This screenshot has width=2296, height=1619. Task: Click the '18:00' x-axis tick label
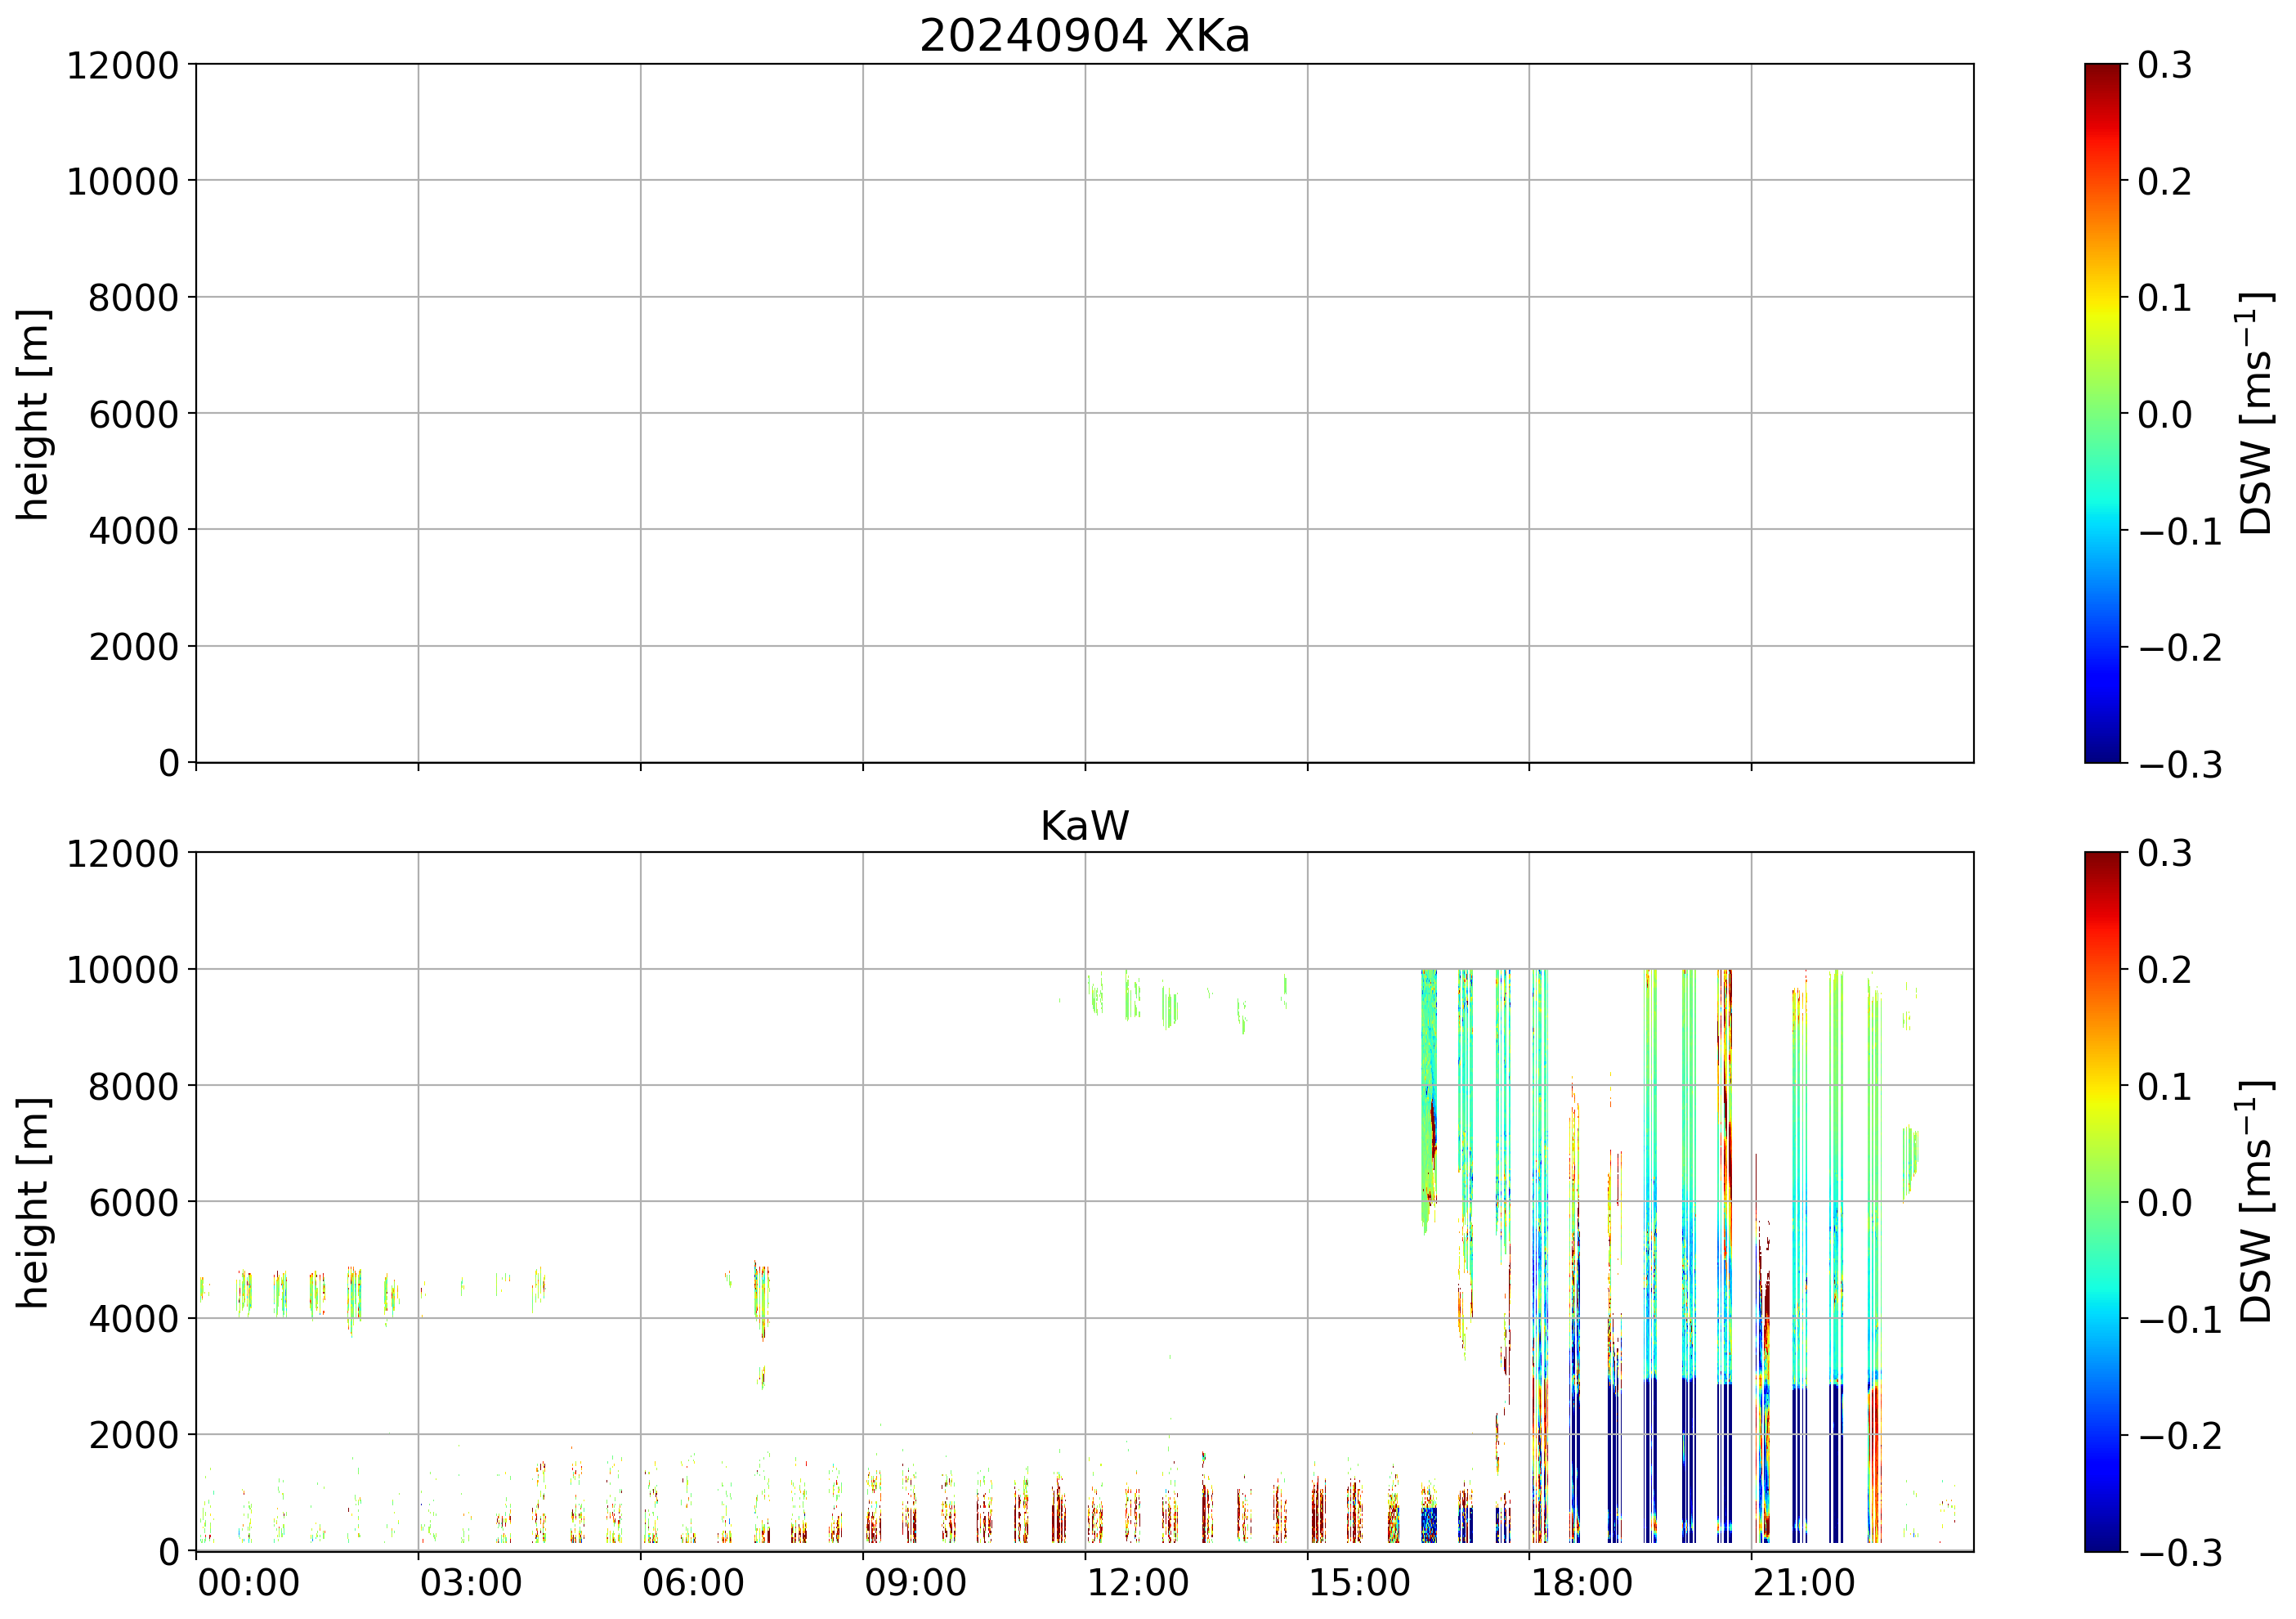(1582, 1584)
